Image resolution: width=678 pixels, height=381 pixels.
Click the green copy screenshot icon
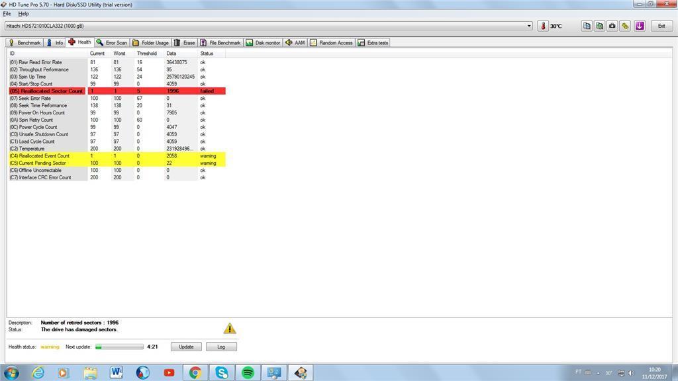coord(599,26)
